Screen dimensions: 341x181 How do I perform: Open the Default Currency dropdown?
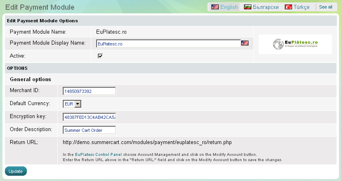tap(73, 104)
